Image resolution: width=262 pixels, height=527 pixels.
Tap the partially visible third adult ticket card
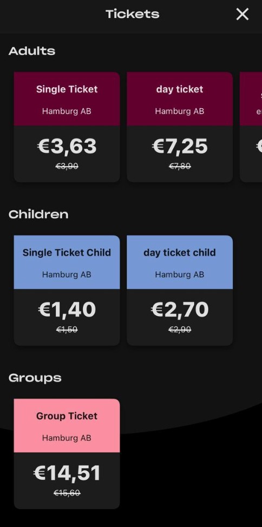click(x=251, y=127)
